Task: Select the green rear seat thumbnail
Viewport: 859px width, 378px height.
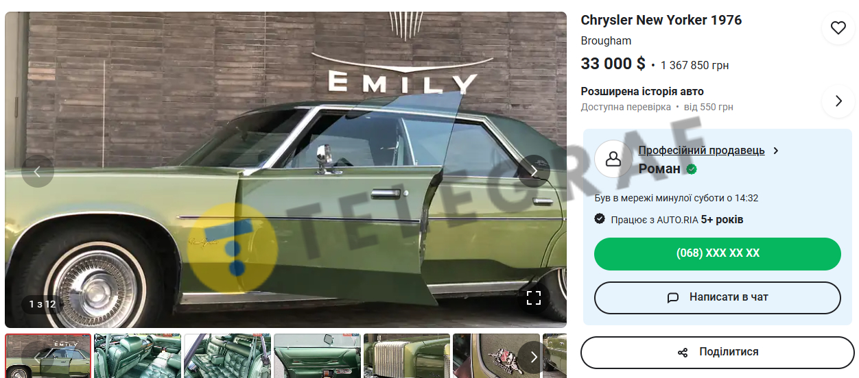Action: (227, 356)
